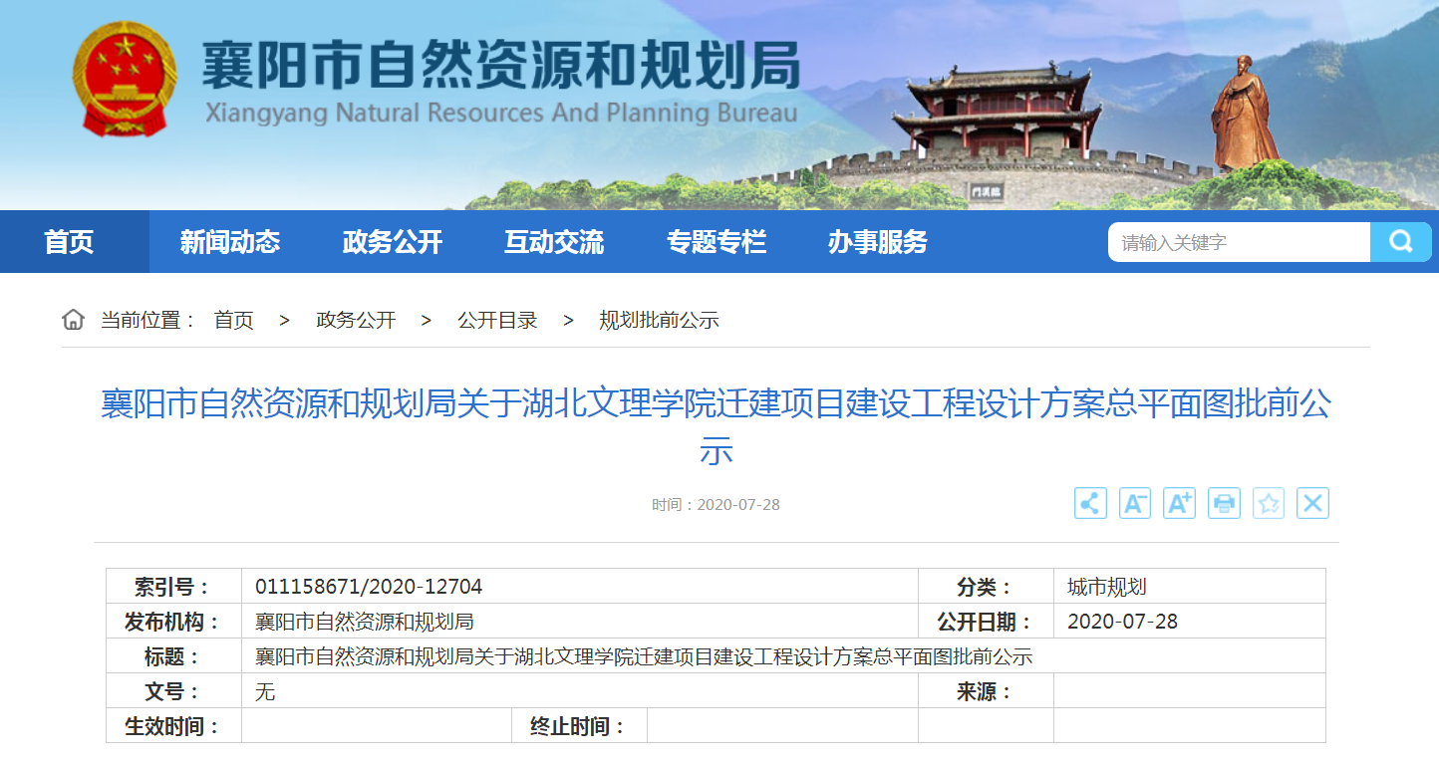Screen dimensions: 1439x768
Task: Decrease font size with A- icon
Action: click(x=1135, y=503)
